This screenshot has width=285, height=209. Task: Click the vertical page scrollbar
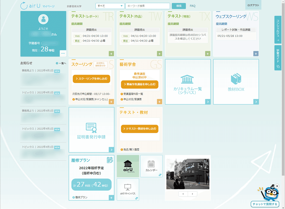[x=283, y=88]
